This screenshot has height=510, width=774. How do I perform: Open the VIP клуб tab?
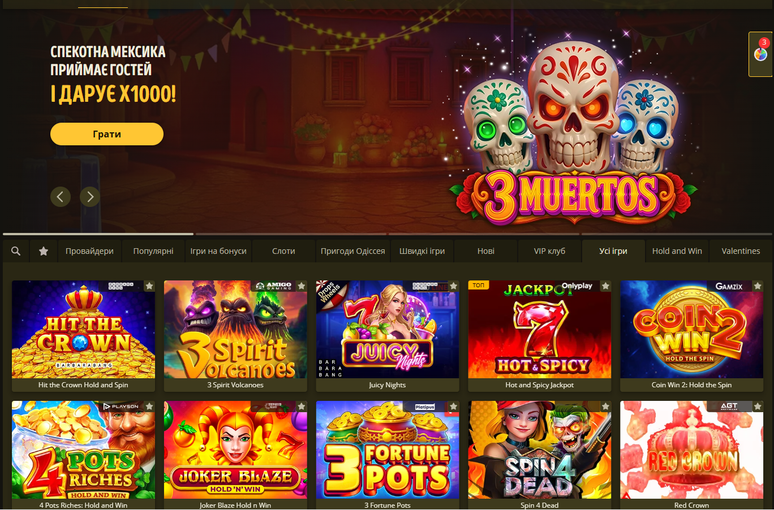(549, 251)
